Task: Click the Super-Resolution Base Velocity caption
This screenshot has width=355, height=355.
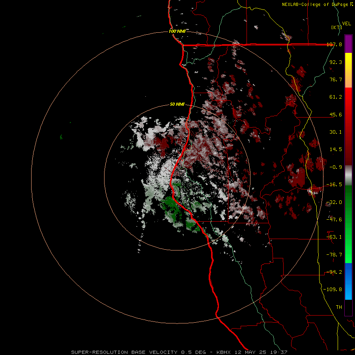Action: 179,352
